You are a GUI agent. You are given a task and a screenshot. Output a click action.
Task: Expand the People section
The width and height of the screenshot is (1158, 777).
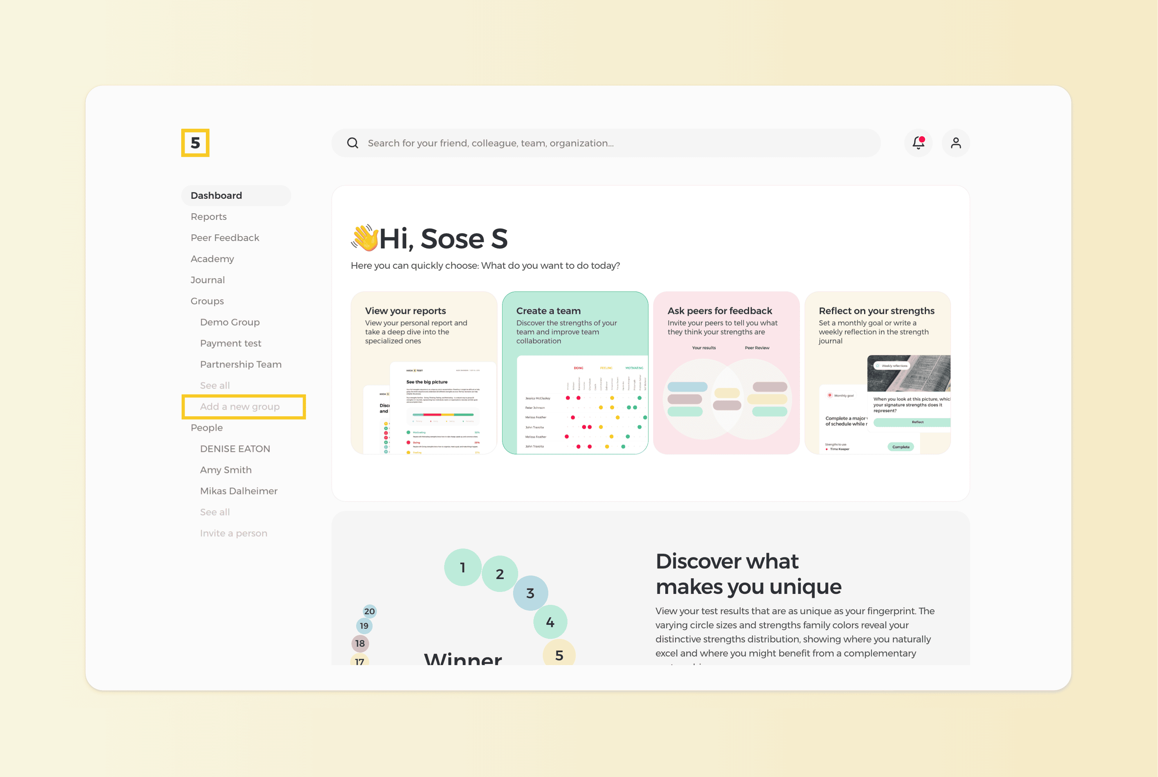coord(206,428)
